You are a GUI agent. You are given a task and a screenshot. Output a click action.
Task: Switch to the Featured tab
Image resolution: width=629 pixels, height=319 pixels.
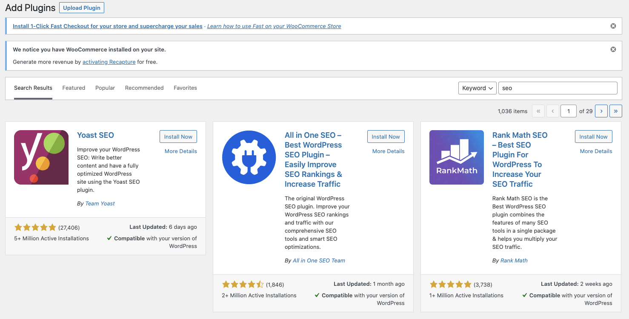(x=74, y=88)
